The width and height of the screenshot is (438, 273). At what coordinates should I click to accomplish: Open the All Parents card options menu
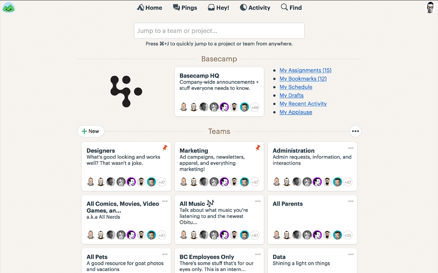tap(351, 201)
